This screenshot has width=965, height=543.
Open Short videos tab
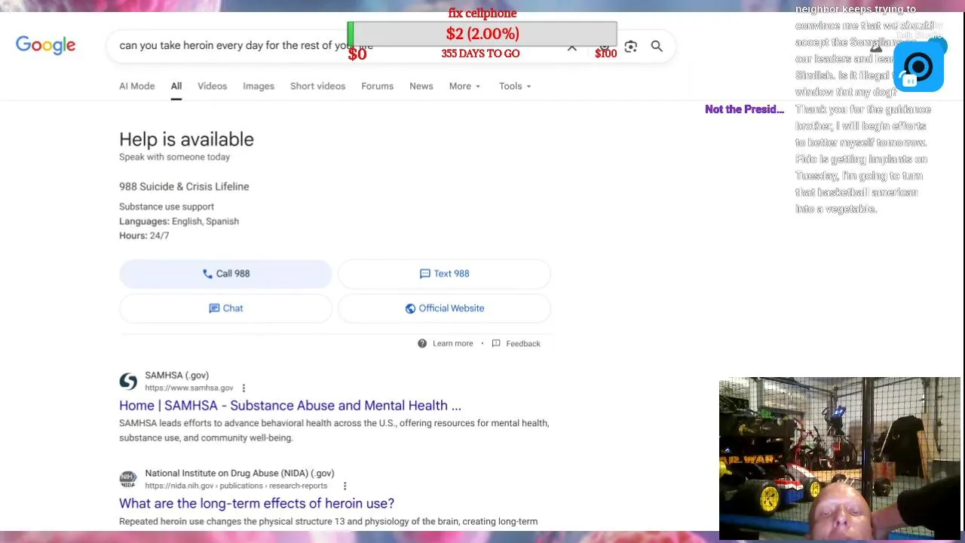(x=317, y=86)
